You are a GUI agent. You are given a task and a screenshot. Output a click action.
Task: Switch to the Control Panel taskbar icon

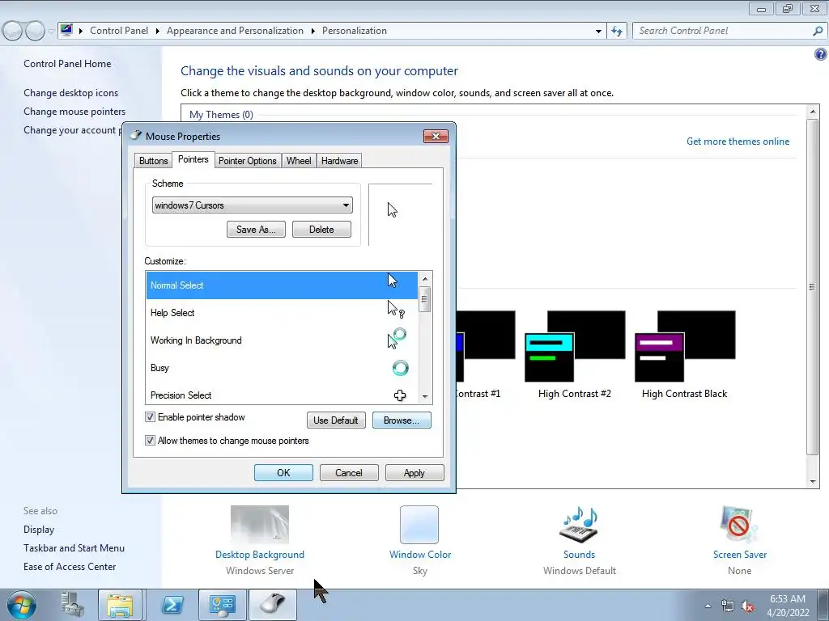tap(222, 605)
